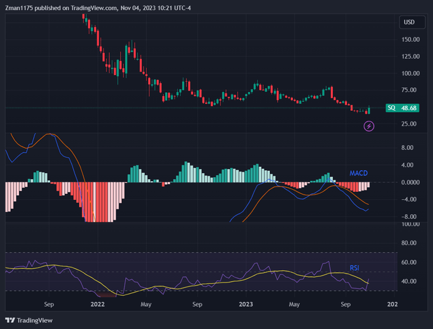Click the latest green candlestick near 48.68

point(369,109)
